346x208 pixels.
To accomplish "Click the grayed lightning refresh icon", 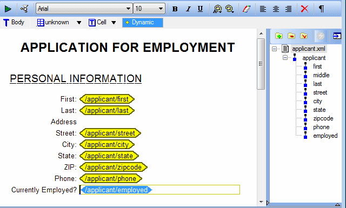I will click(321, 36).
